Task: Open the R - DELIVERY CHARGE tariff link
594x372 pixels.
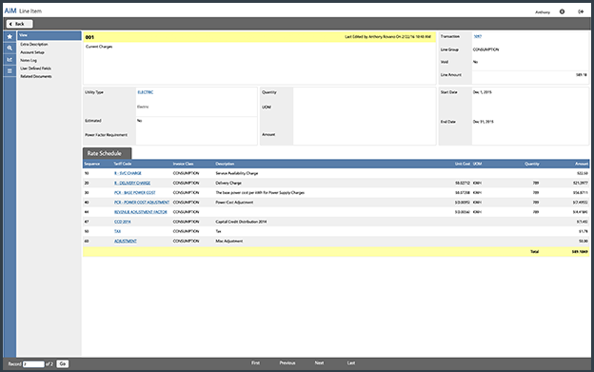Action: (x=132, y=184)
